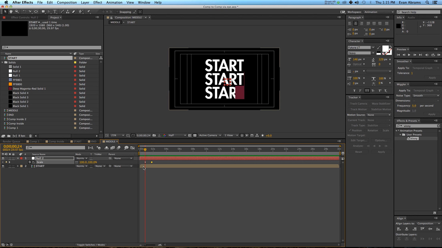
Task: Click the black/white default colors swatch
Action: pyautogui.click(x=379, y=53)
